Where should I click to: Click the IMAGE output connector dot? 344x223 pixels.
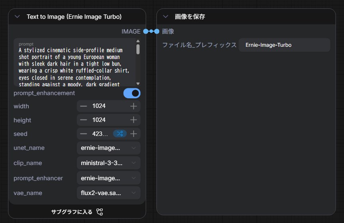(146, 31)
